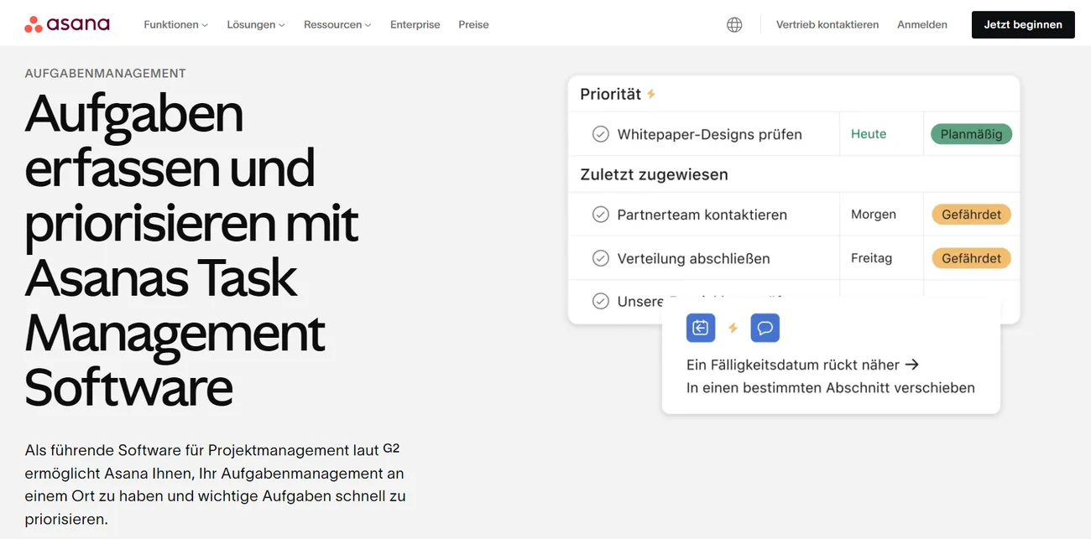The width and height of the screenshot is (1091, 539).
Task: Click the Whitepaper-Designs prüfen task name
Action: pyautogui.click(x=709, y=134)
